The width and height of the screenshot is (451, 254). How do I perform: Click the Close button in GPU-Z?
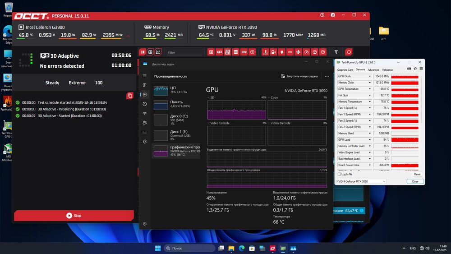(415, 181)
